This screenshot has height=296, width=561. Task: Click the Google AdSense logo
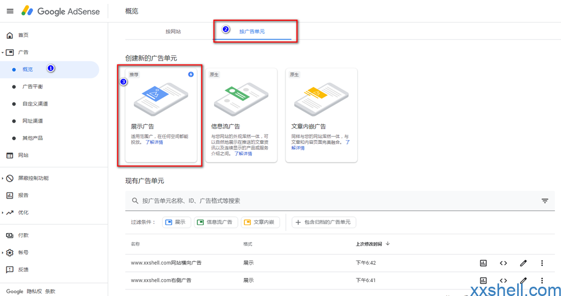click(60, 11)
